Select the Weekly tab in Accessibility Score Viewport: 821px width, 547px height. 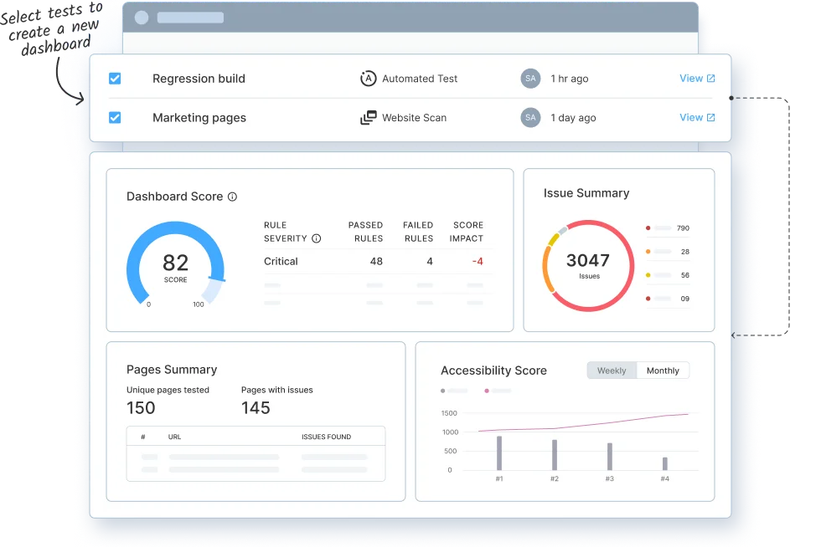(x=612, y=370)
